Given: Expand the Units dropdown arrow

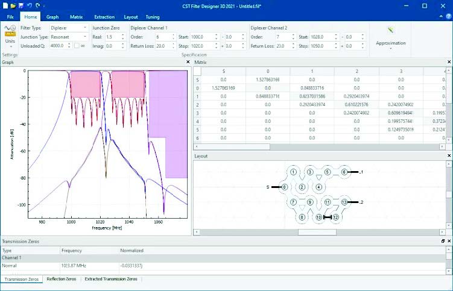Looking at the screenshot, I should pos(10,46).
